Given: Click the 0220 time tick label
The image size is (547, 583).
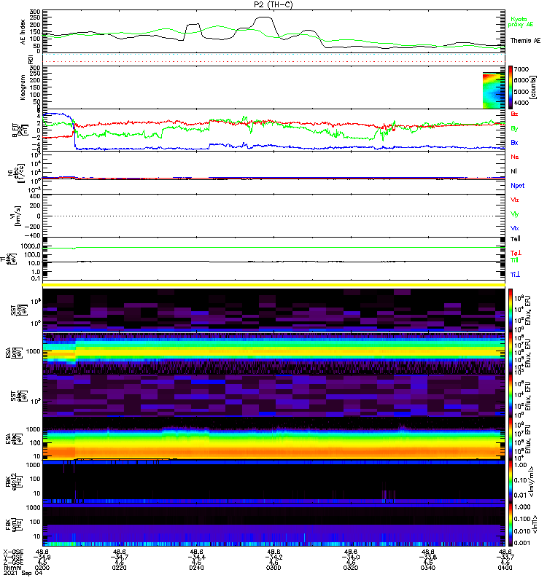Looking at the screenshot, I should point(119,568).
